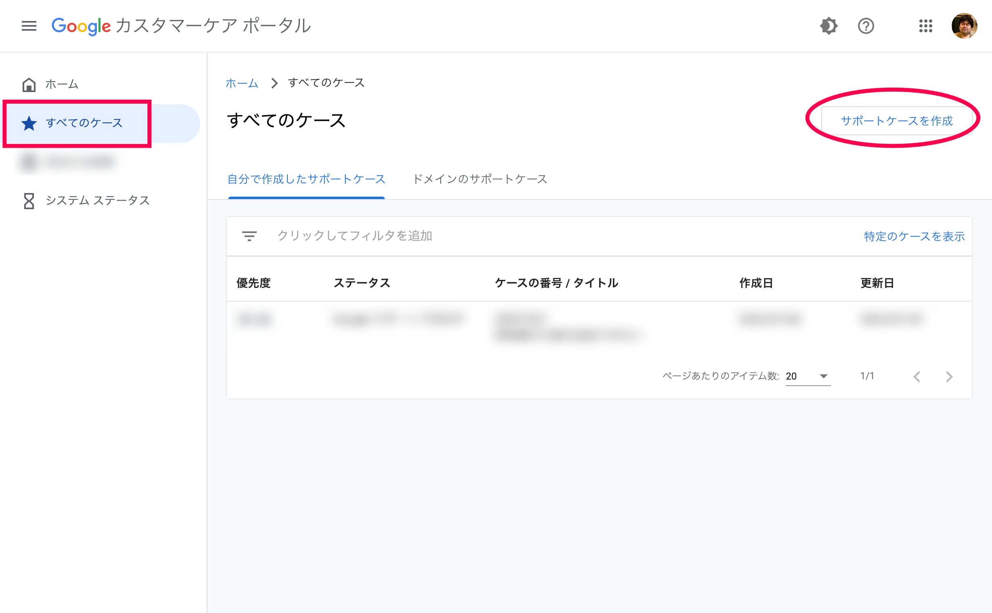Go to previous page arrow
The image size is (992, 613).
pos(917,377)
